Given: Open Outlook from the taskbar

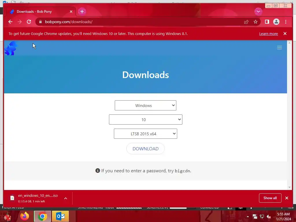Looking at the screenshot, I should [60, 216].
